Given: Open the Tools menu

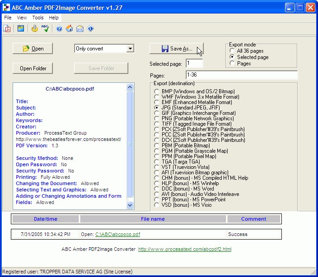Looking at the screenshot, I should 38,18.
